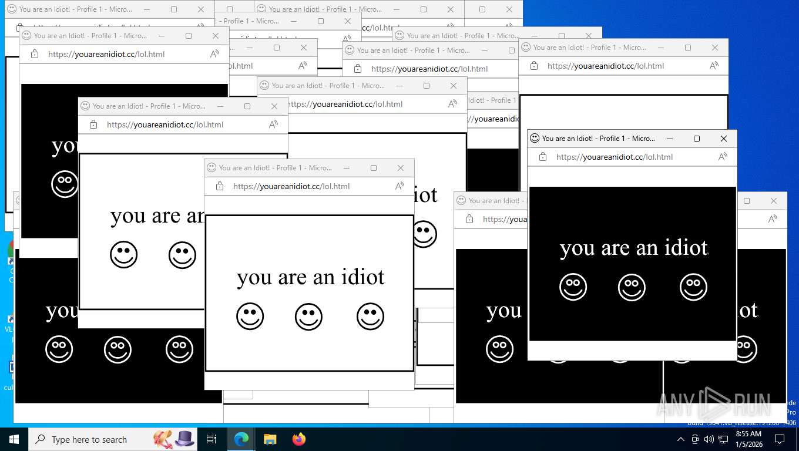Click the lock icon in the left-middle white popup's address bar
This screenshot has height=451, width=799.
[93, 124]
